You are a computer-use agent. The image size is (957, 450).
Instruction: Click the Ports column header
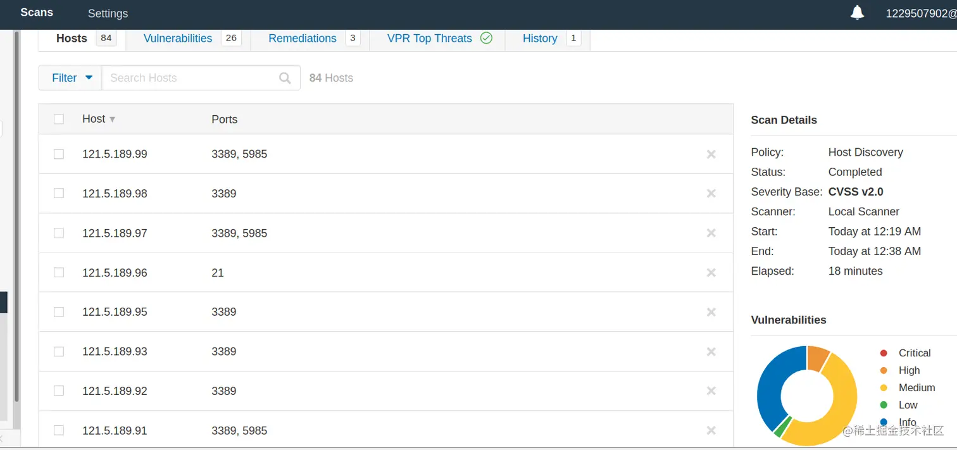[225, 120]
